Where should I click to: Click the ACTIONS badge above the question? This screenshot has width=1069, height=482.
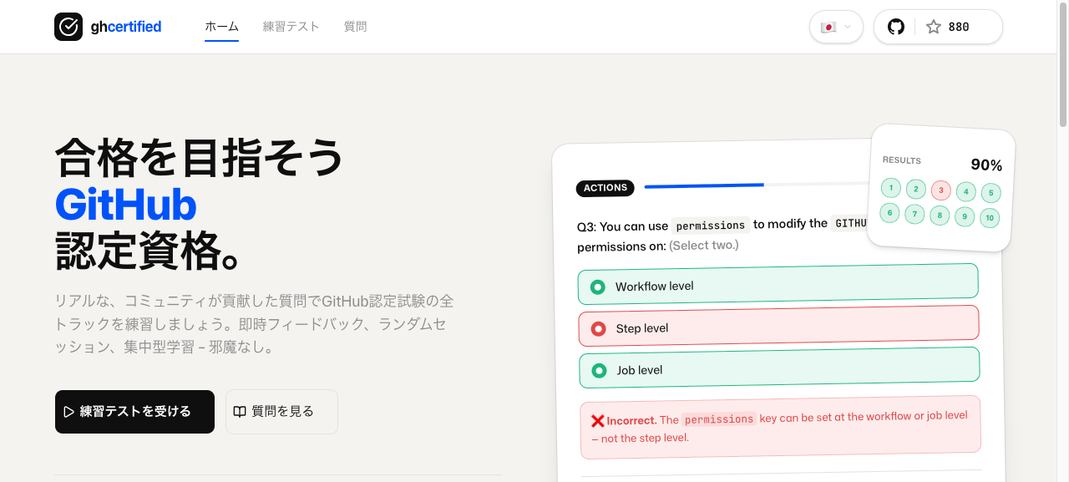(x=605, y=188)
